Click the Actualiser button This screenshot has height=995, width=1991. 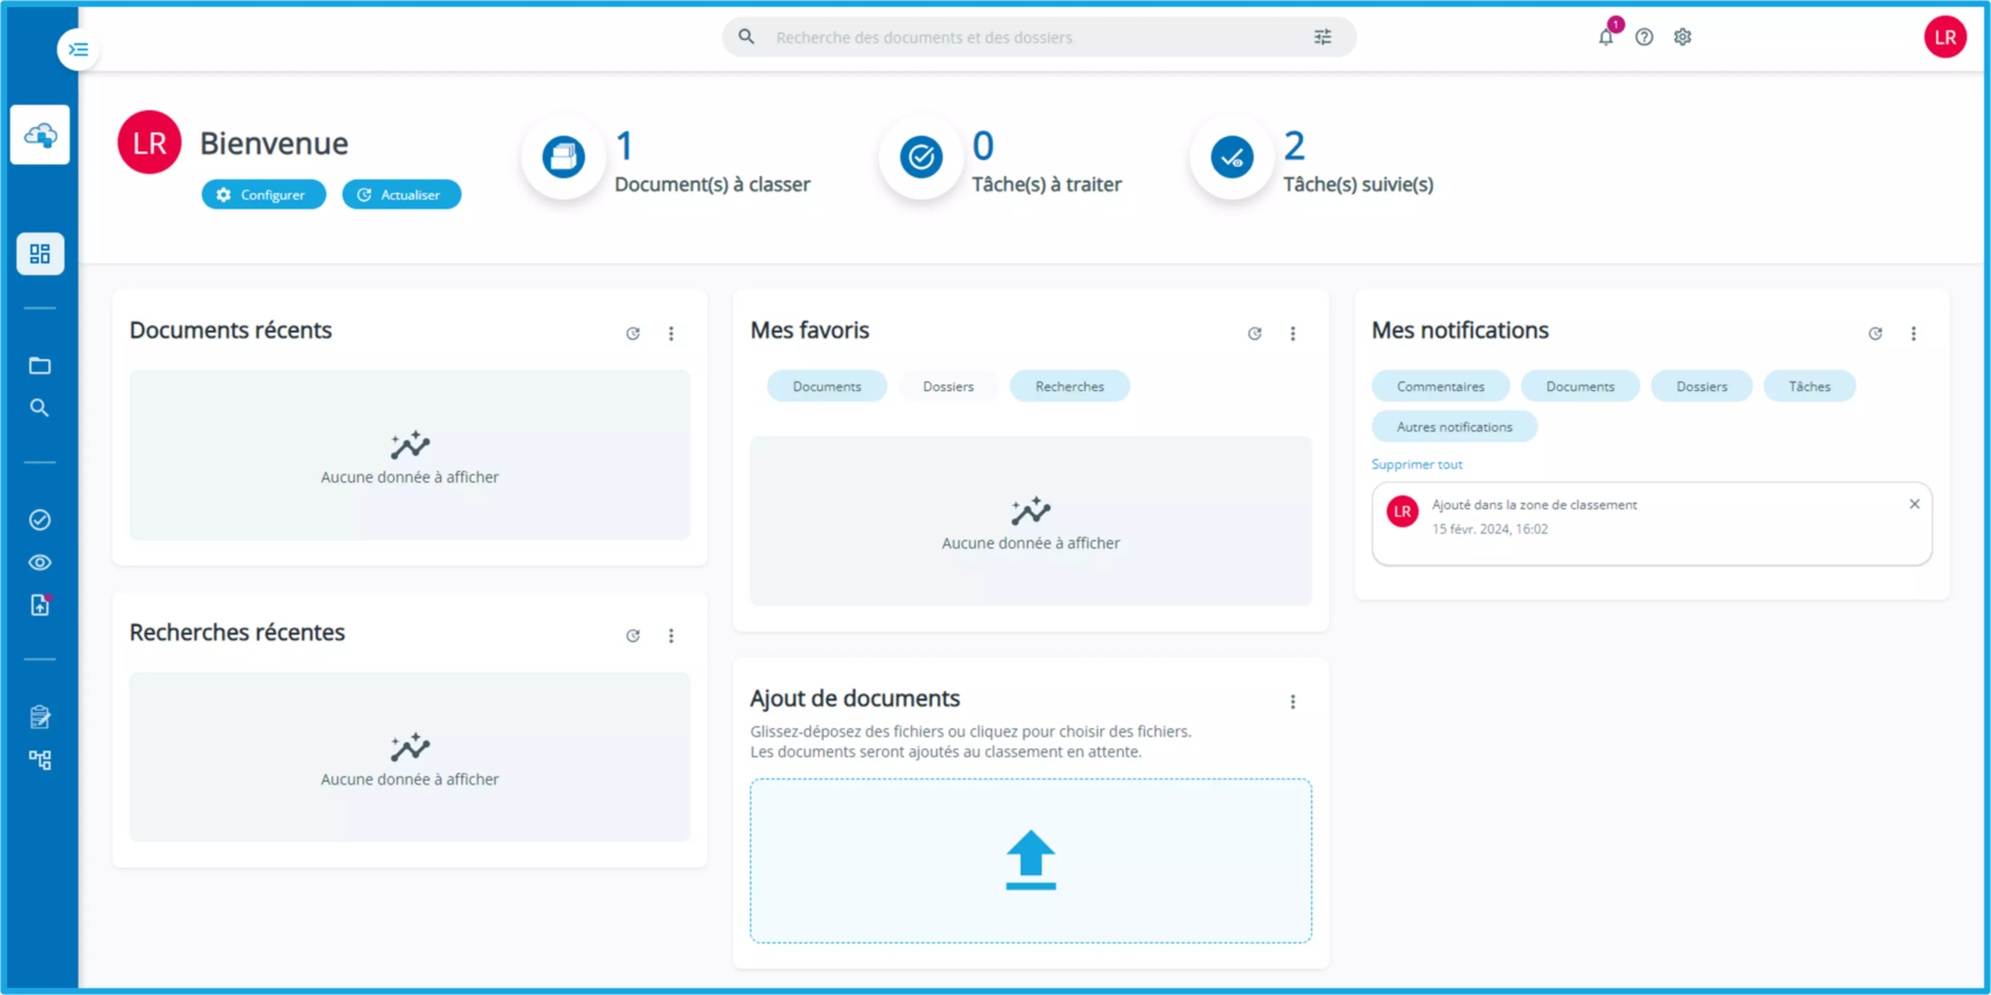401,195
